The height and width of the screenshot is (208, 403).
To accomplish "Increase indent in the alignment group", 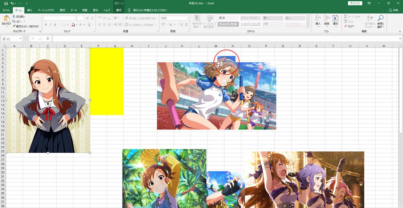I will pyautogui.click(x=120, y=25).
